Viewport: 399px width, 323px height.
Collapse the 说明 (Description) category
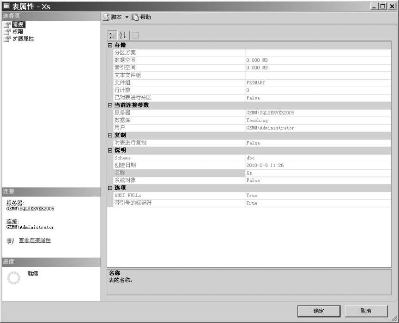[x=110, y=150]
